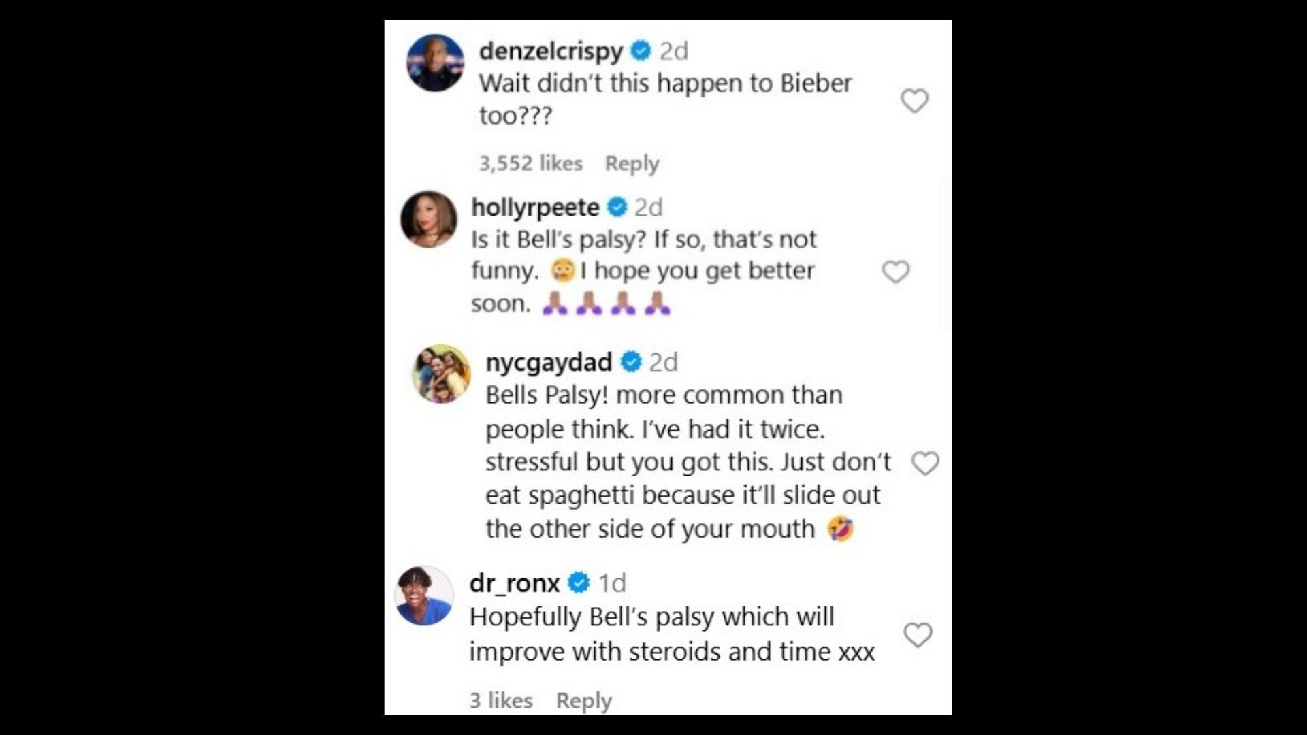View the 3,552 likes on denzelcrispy's comment
Viewport: 1307px width, 735px height.
[x=530, y=163]
